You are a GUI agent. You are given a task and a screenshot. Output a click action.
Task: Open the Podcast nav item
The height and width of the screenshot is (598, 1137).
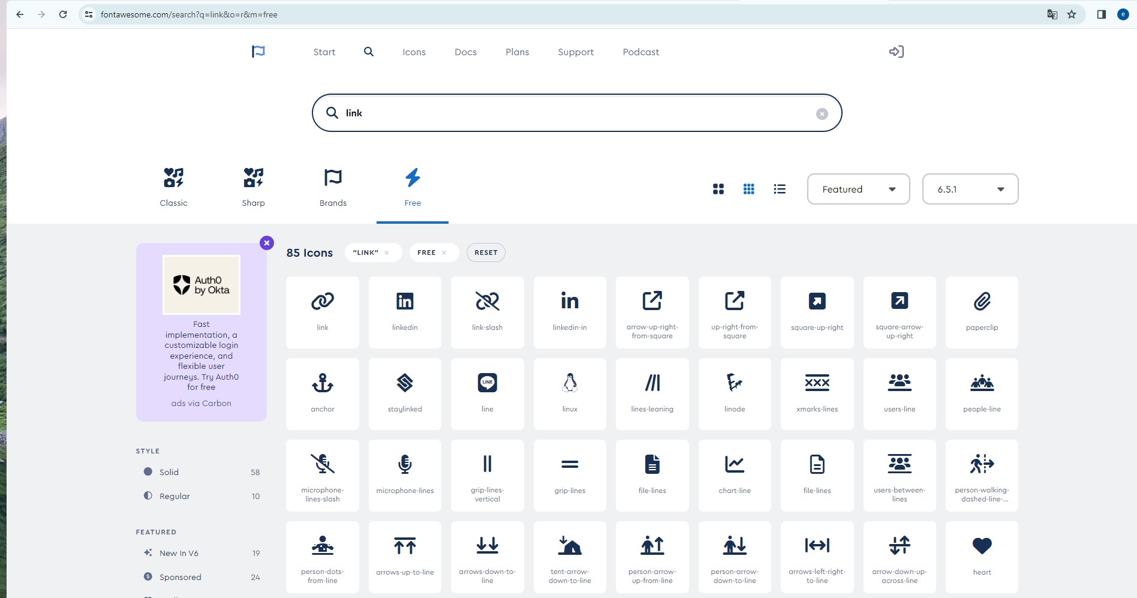coord(641,52)
